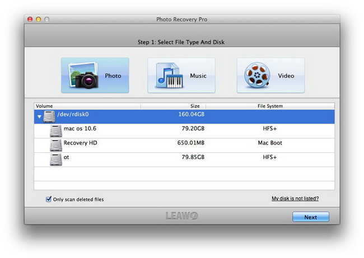
Task: Select the Recovery HD volume name
Action: [x=80, y=143]
